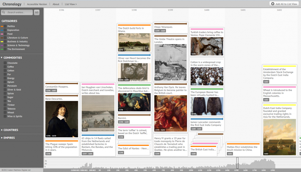
Task: Check the Wine & Spirits checkbox
Action: [x=5, y=116]
